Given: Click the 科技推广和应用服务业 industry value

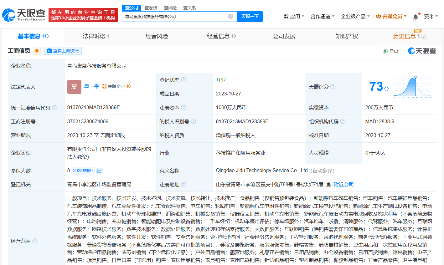Looking at the screenshot, I should 240,153.
